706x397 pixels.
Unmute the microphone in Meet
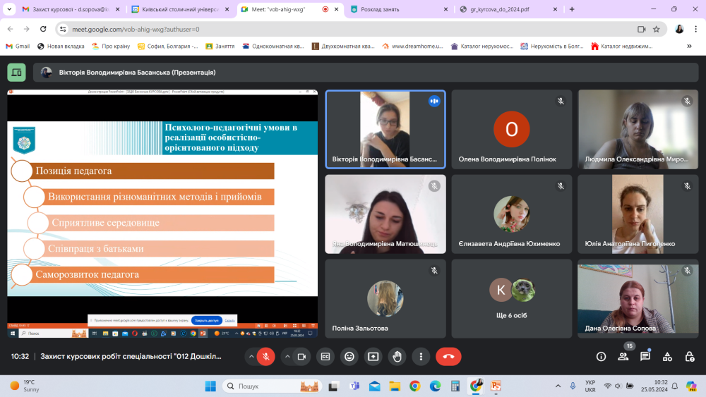(x=266, y=357)
